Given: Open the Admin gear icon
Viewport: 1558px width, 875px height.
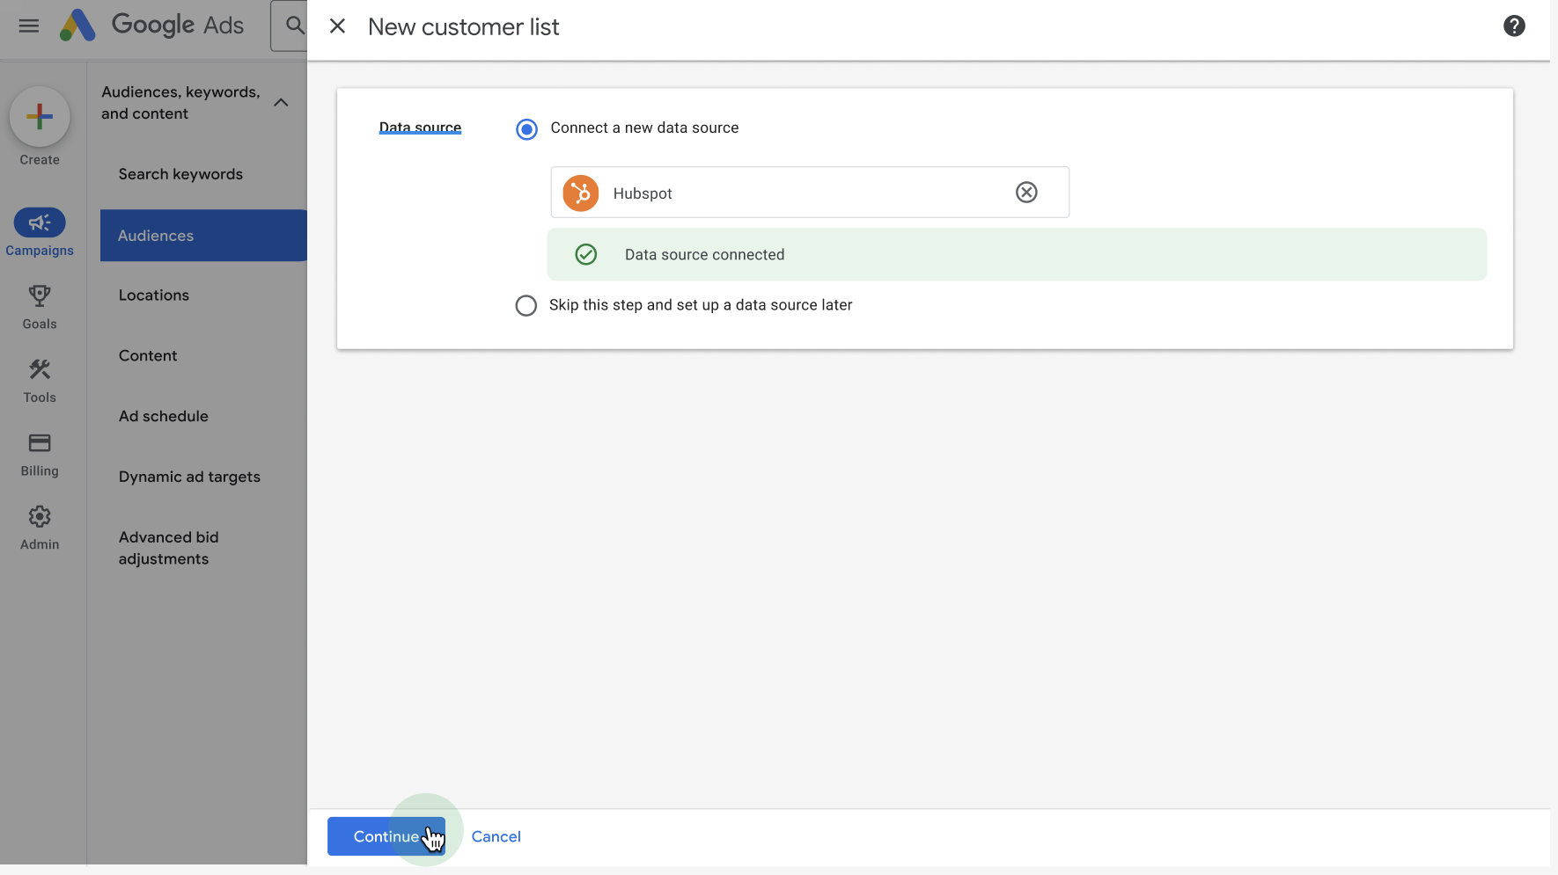Looking at the screenshot, I should (39, 516).
